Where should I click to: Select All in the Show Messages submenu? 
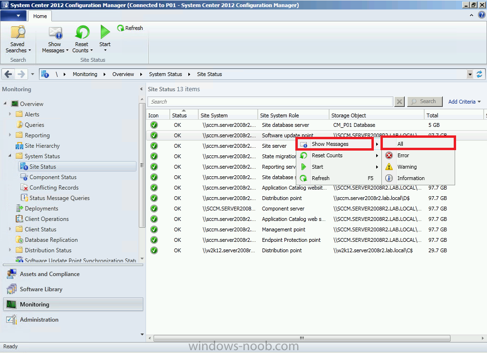[x=419, y=144]
